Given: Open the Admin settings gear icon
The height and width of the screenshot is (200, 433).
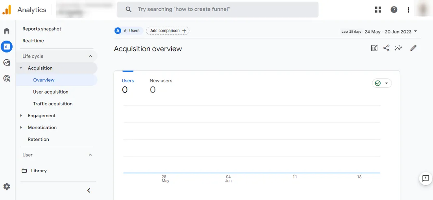Looking at the screenshot, I should pos(7,187).
